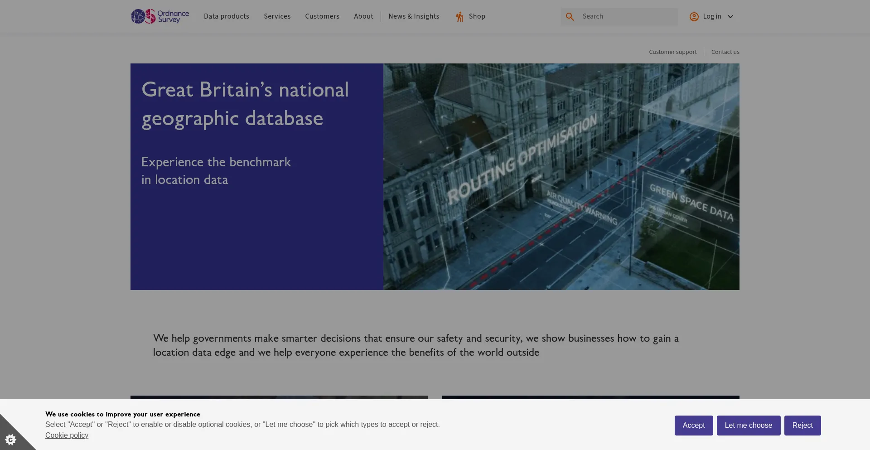Expand the Log in dropdown chevron

pos(730,16)
